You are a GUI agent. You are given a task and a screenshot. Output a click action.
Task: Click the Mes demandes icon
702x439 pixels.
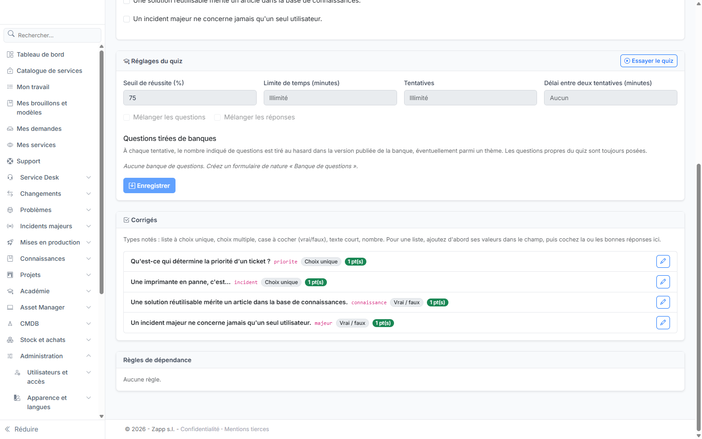coord(10,129)
